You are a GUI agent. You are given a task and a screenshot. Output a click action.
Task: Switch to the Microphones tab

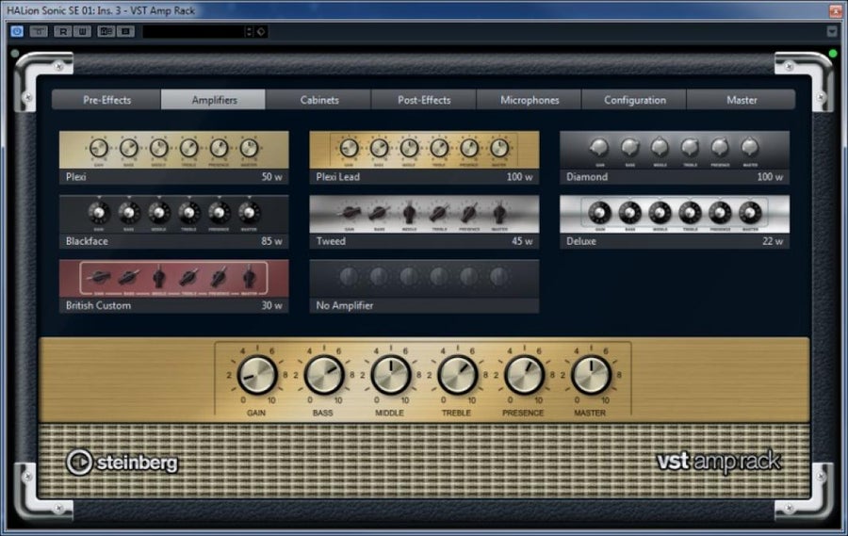point(530,100)
